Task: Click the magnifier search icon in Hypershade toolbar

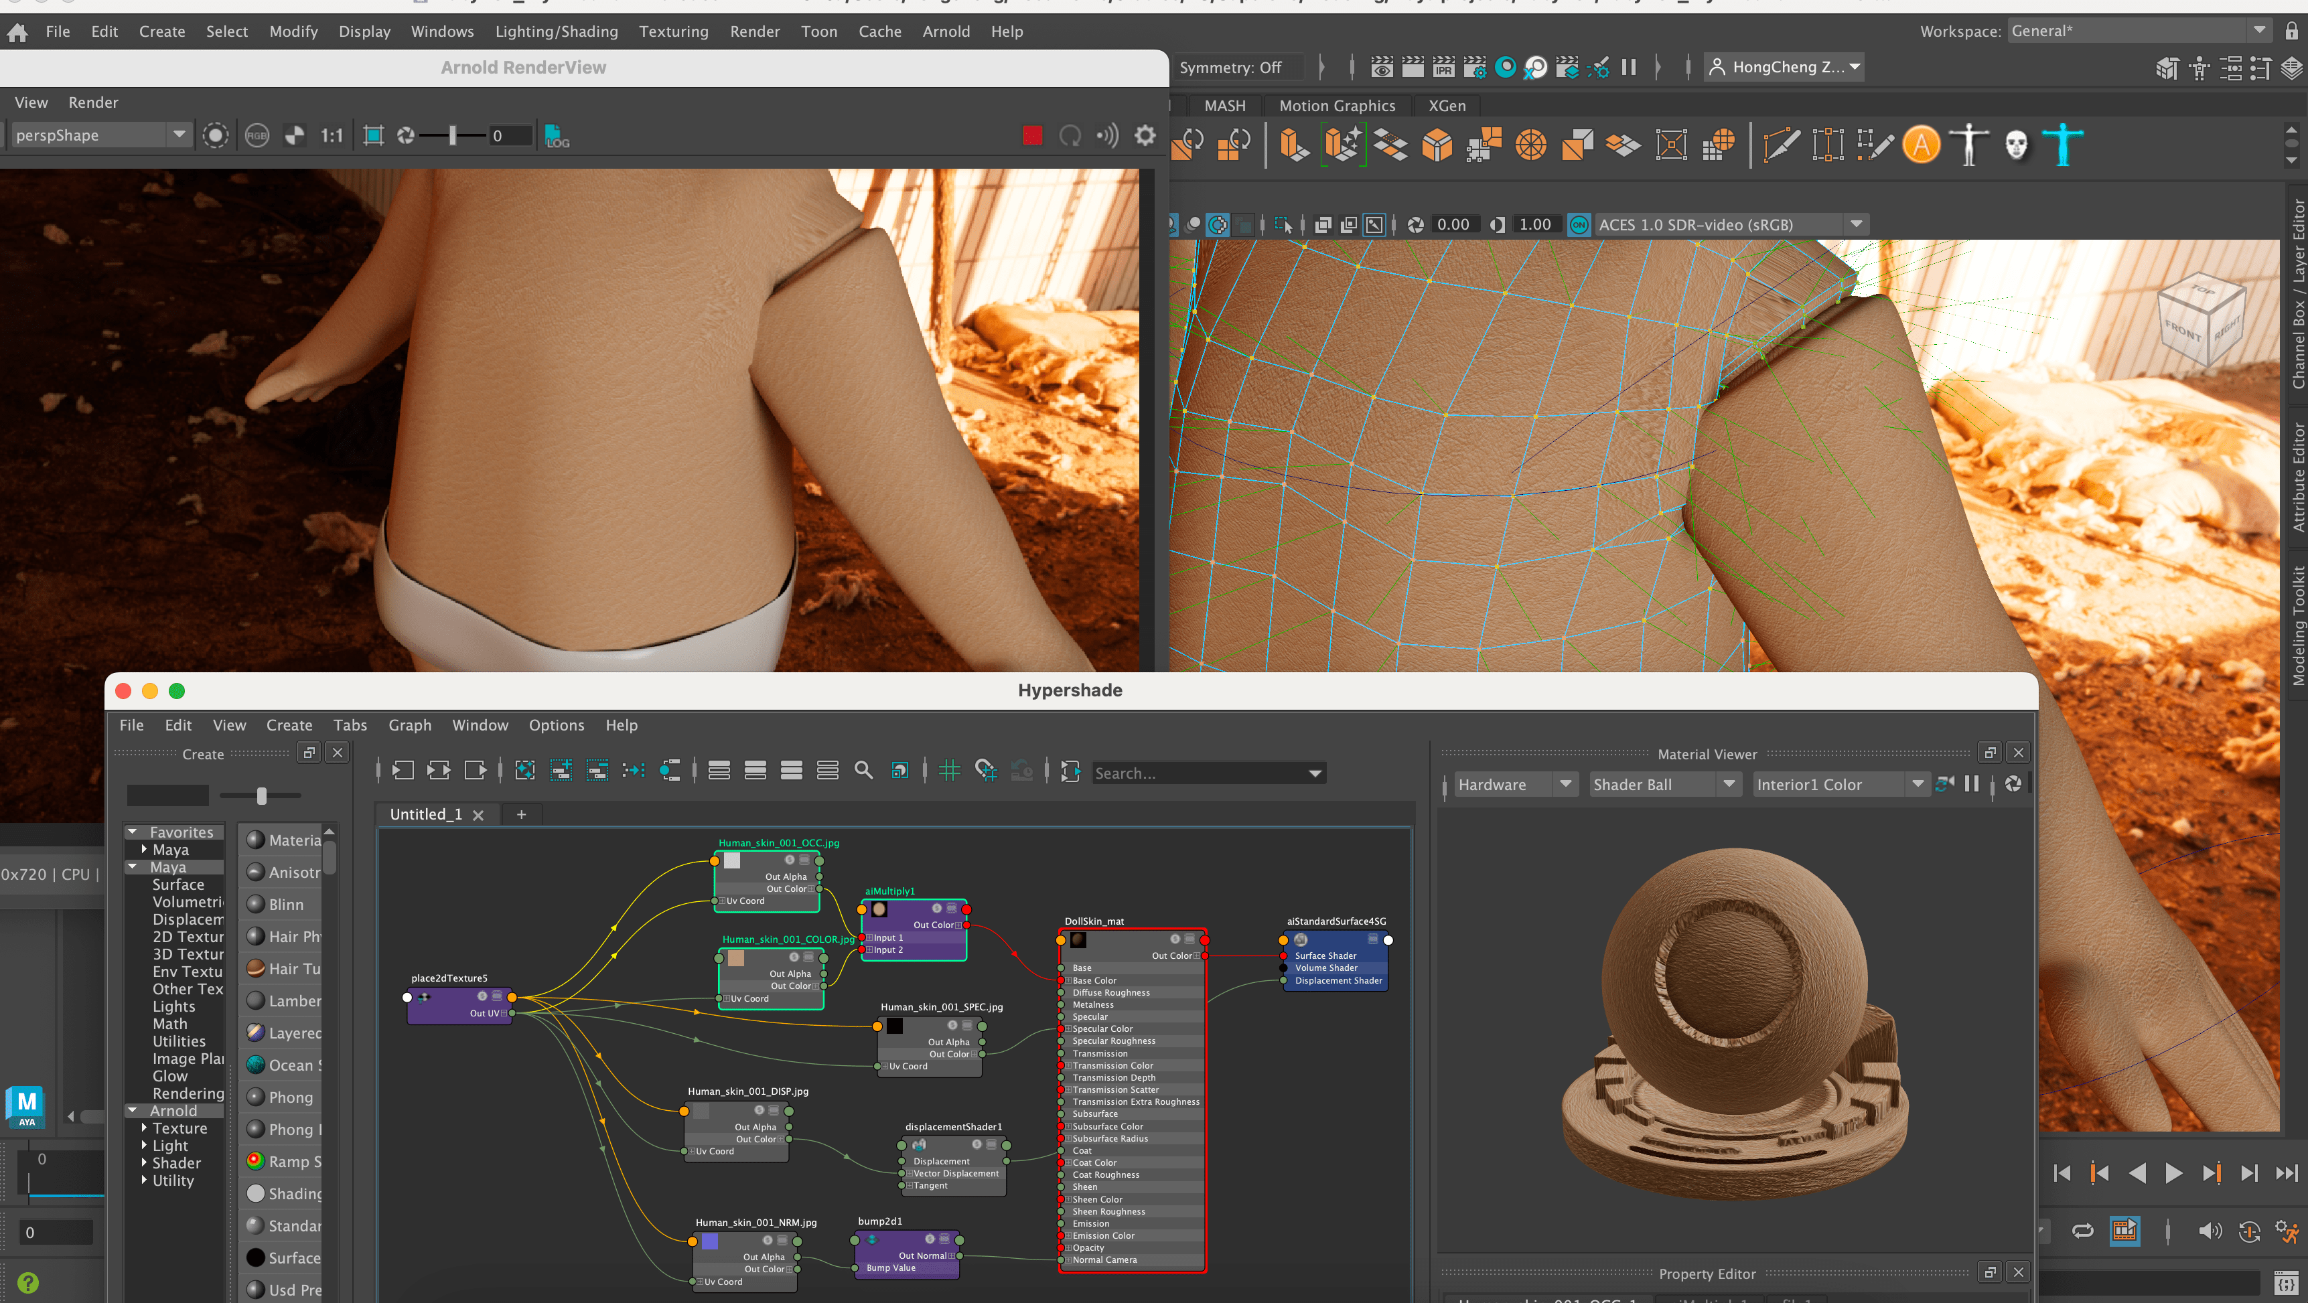Action: pos(864,770)
